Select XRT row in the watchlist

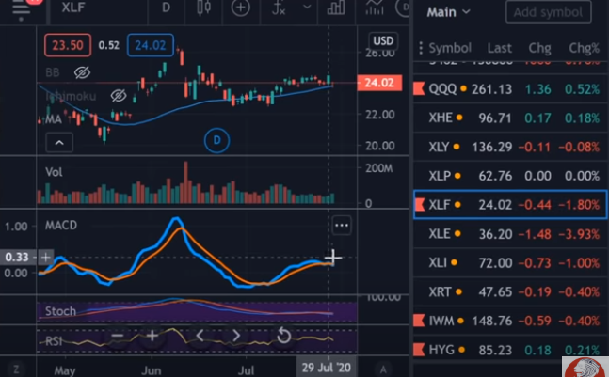(509, 291)
